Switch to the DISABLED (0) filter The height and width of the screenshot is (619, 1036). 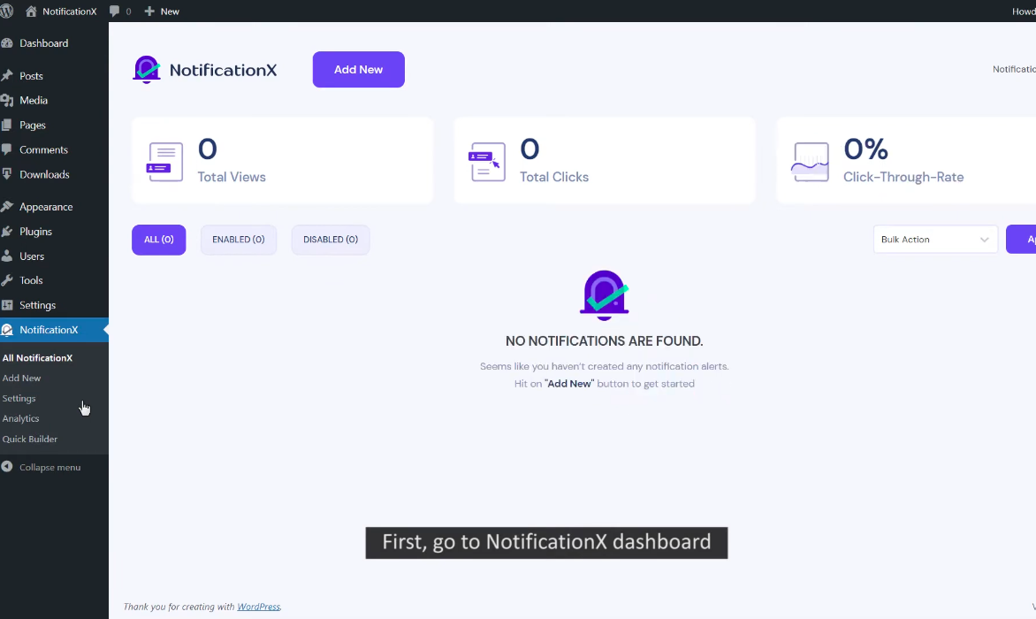point(330,240)
